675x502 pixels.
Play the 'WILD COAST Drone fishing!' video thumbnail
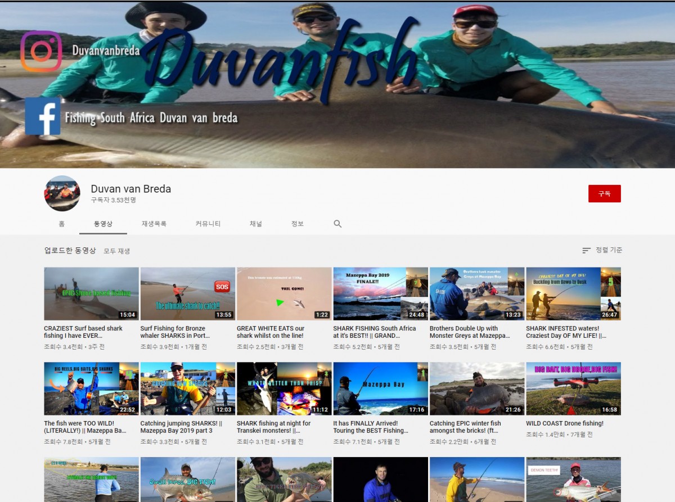point(573,388)
